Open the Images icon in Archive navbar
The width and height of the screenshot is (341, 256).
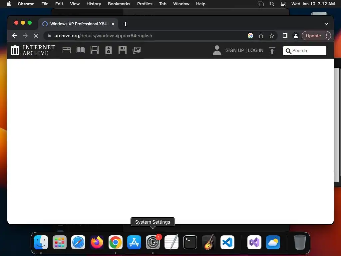pyautogui.click(x=137, y=50)
